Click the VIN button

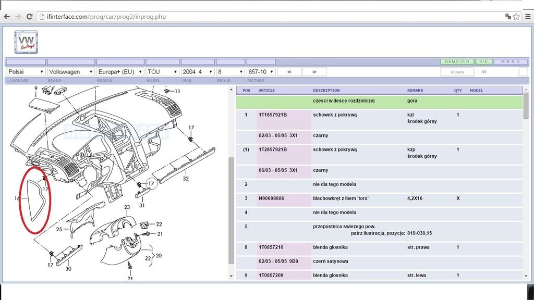point(483,62)
